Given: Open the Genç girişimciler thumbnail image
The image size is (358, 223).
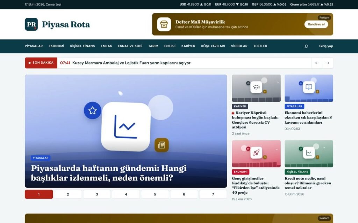Looking at the screenshot, I should (256, 154).
